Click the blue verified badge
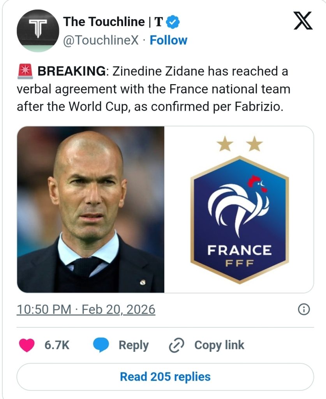326x399 pixels. (173, 22)
